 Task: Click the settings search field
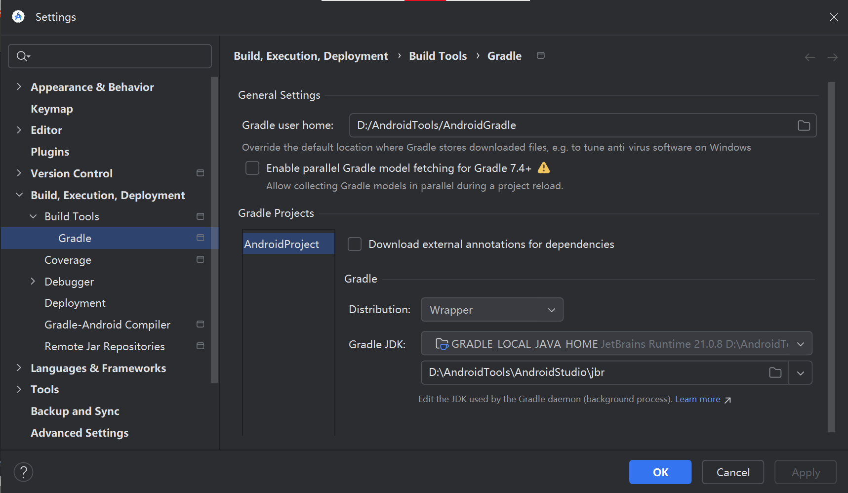click(110, 56)
